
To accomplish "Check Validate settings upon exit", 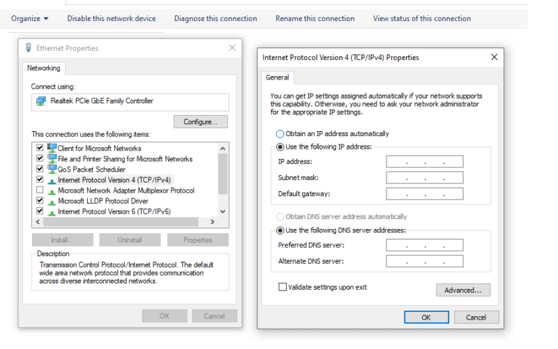I will [x=282, y=287].
